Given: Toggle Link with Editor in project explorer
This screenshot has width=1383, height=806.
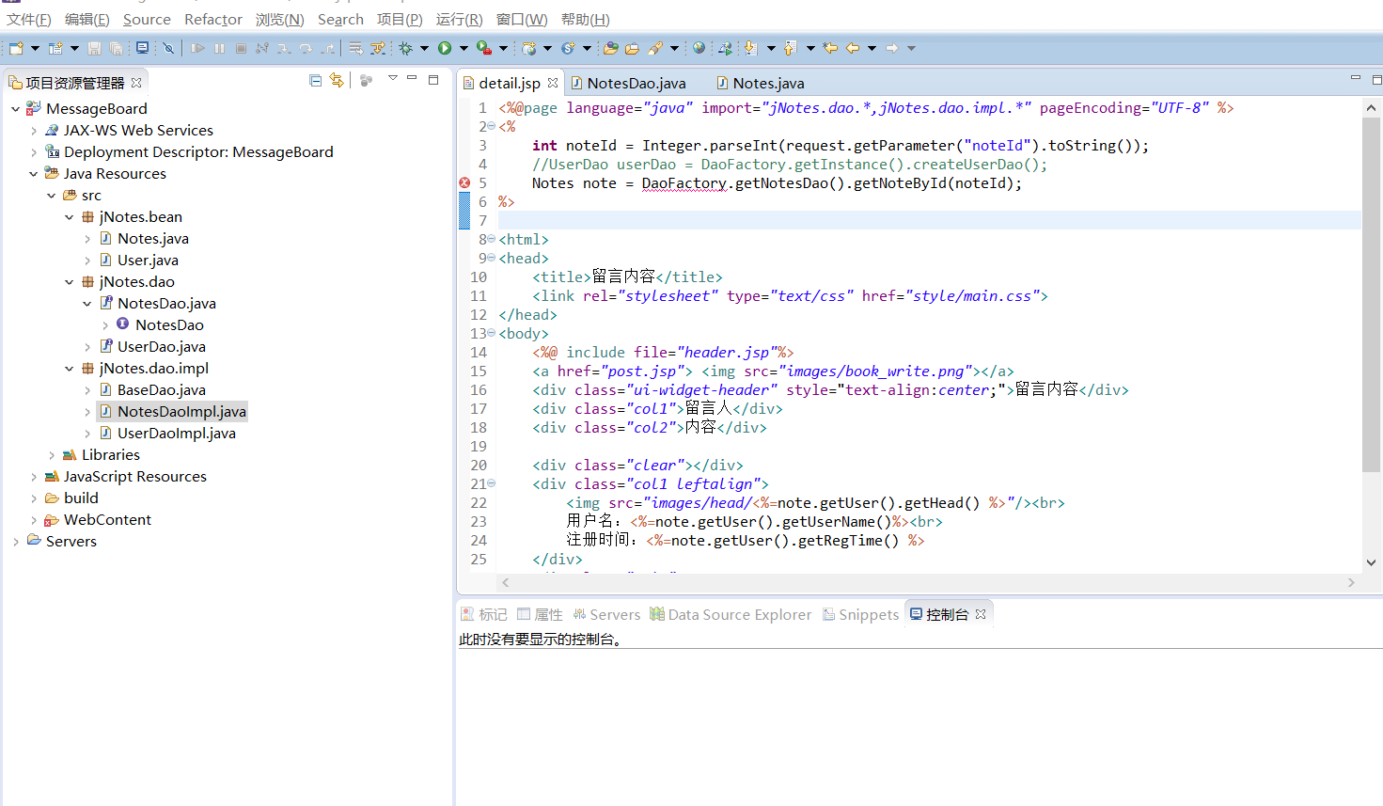Looking at the screenshot, I should [x=337, y=81].
